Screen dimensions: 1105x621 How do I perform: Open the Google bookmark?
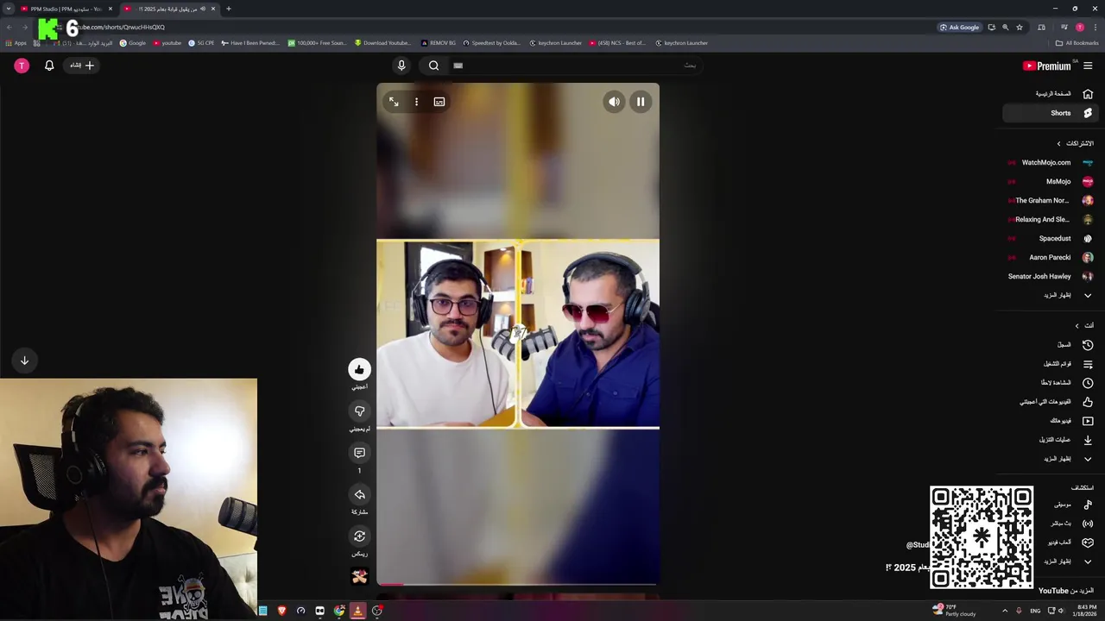pos(133,43)
